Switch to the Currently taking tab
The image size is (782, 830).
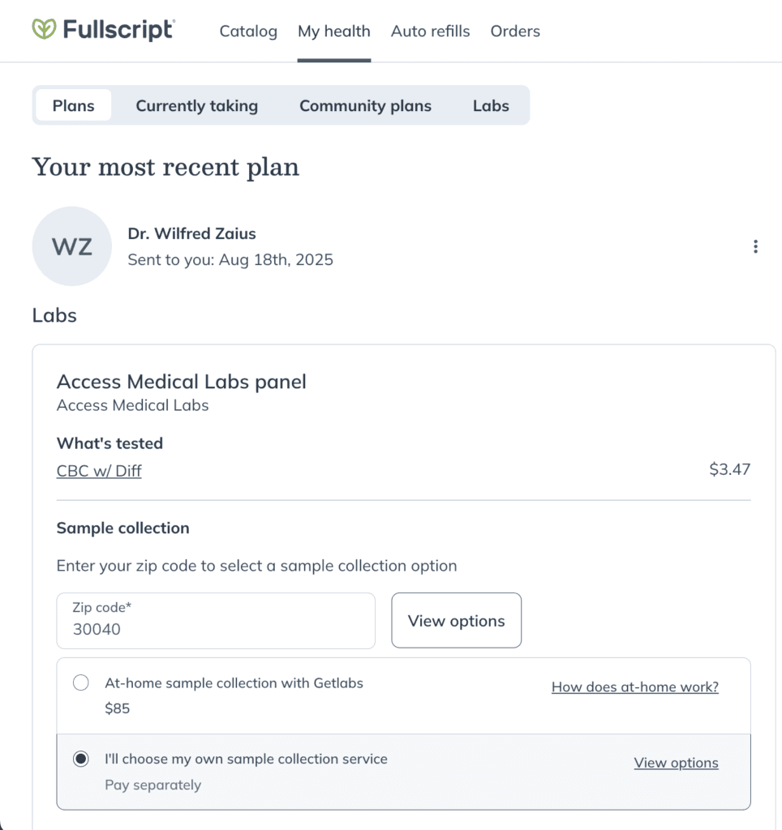coord(197,105)
